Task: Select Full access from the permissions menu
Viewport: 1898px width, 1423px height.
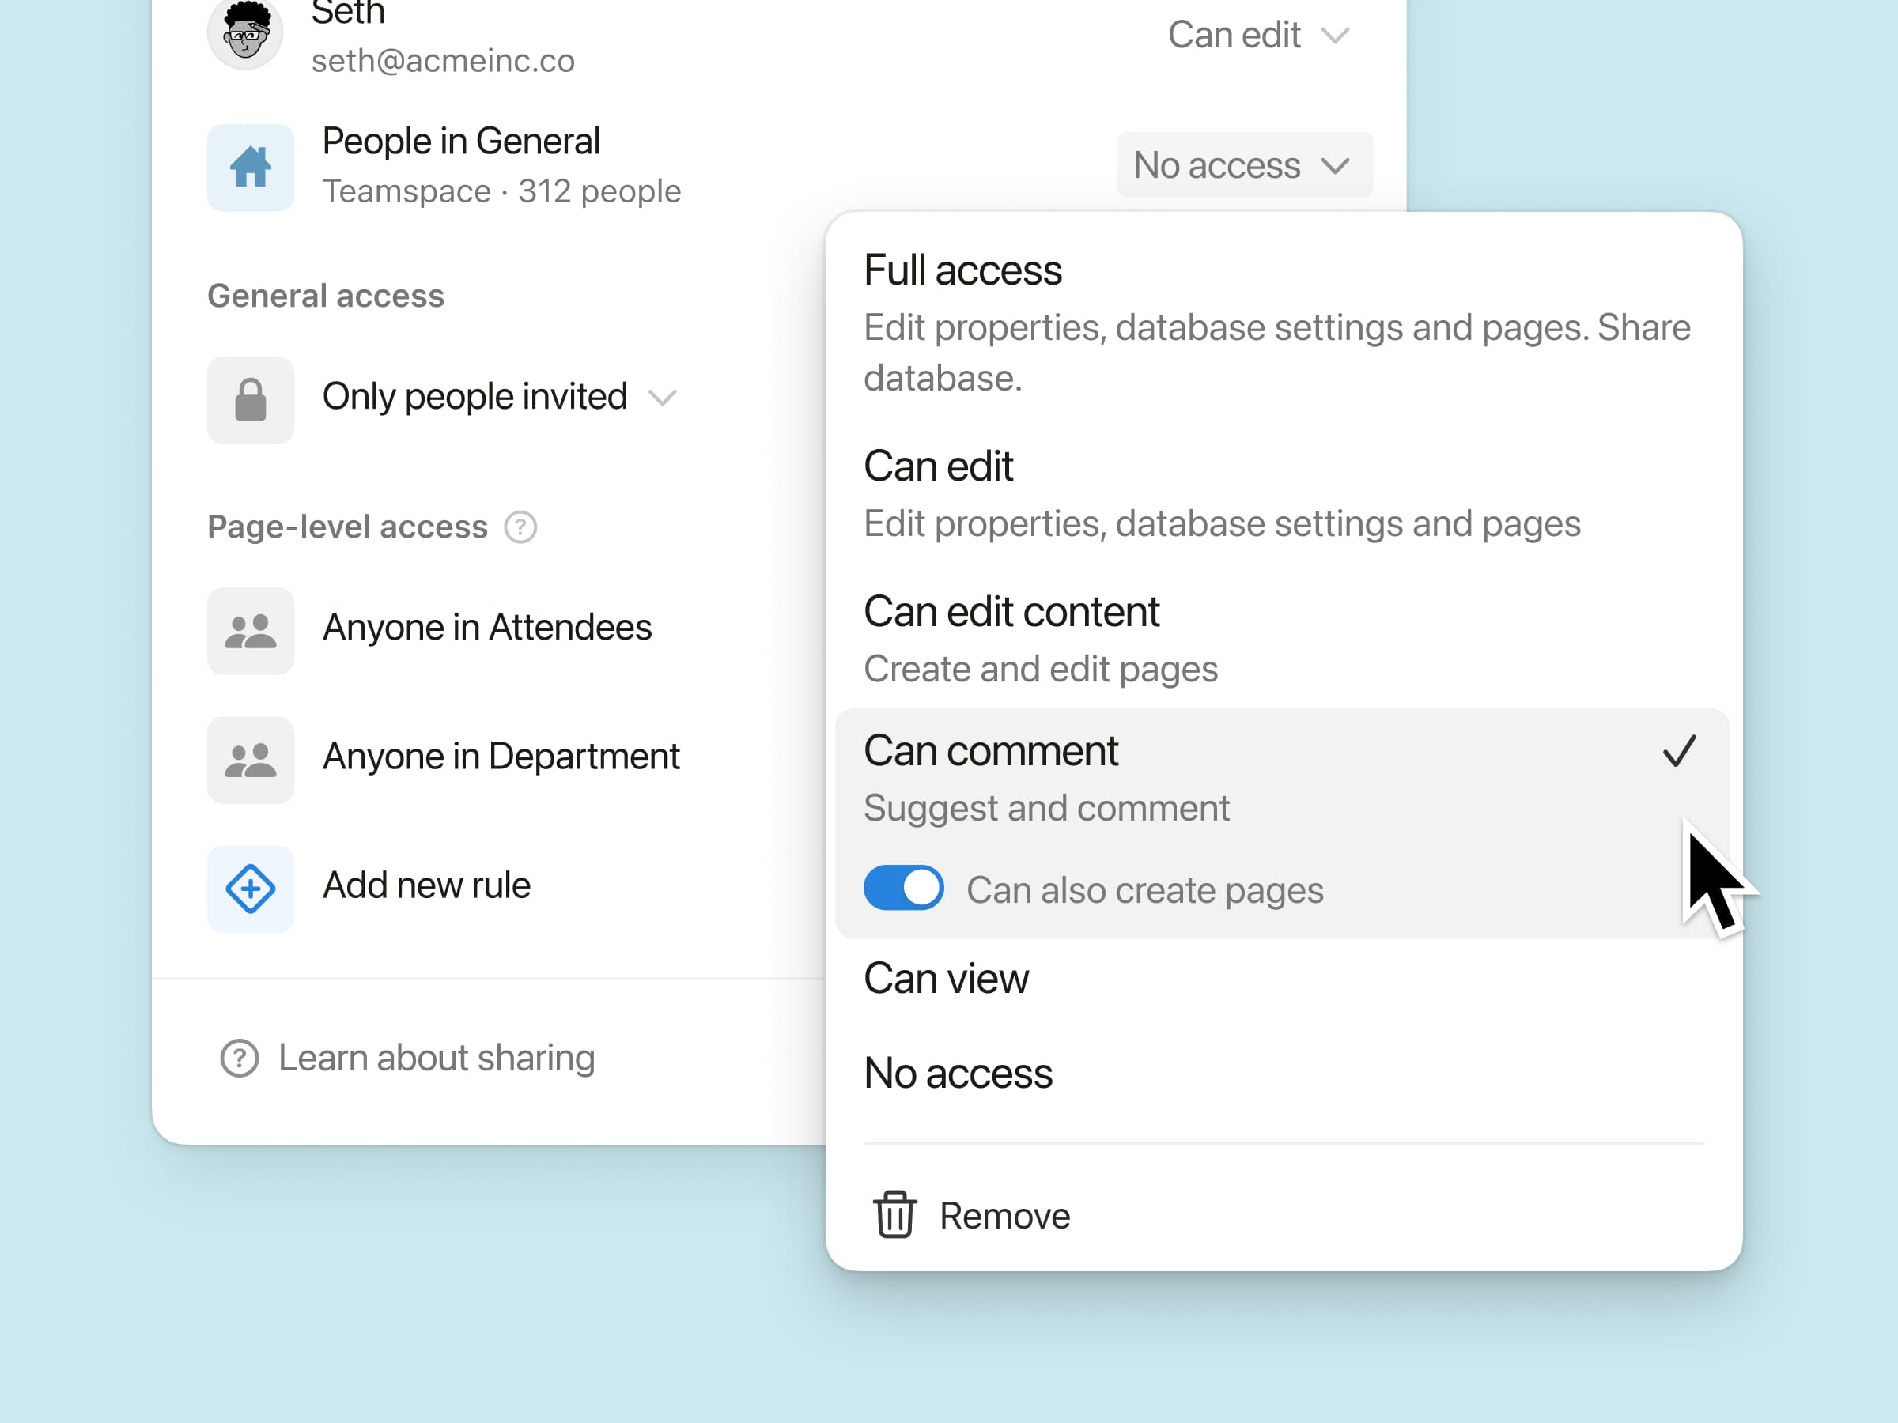Action: (x=962, y=270)
